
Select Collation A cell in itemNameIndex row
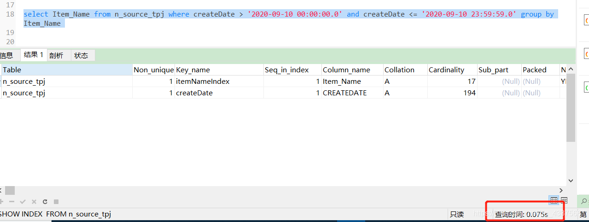(405, 81)
